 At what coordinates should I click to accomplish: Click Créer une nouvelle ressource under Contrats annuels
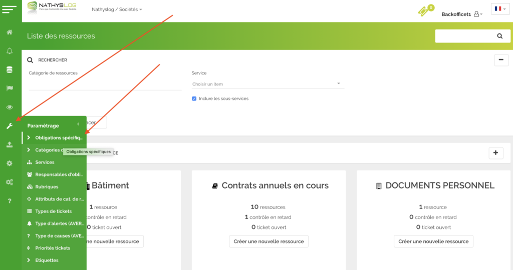(x=269, y=241)
